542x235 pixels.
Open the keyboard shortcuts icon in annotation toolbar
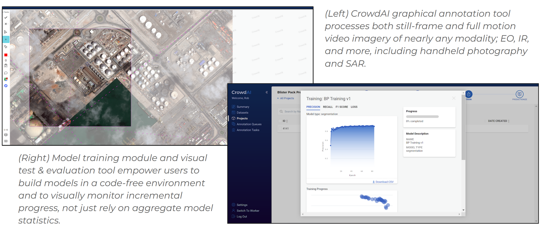click(6, 141)
